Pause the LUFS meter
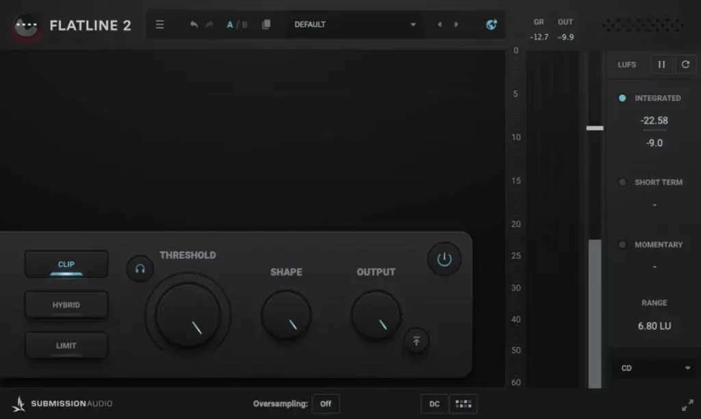The width and height of the screenshot is (701, 419). point(661,64)
